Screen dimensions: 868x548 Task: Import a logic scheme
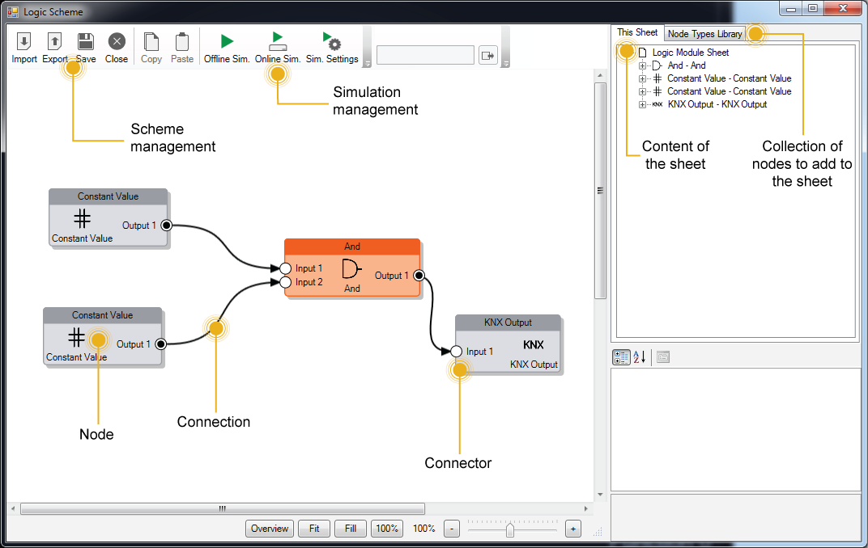point(23,48)
